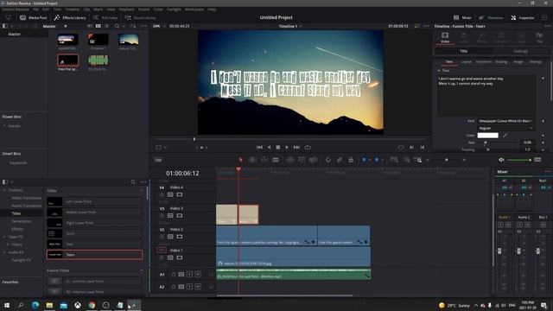This screenshot has width=553, height=311.
Task: Click the Play Reverse button
Action: pos(269,147)
